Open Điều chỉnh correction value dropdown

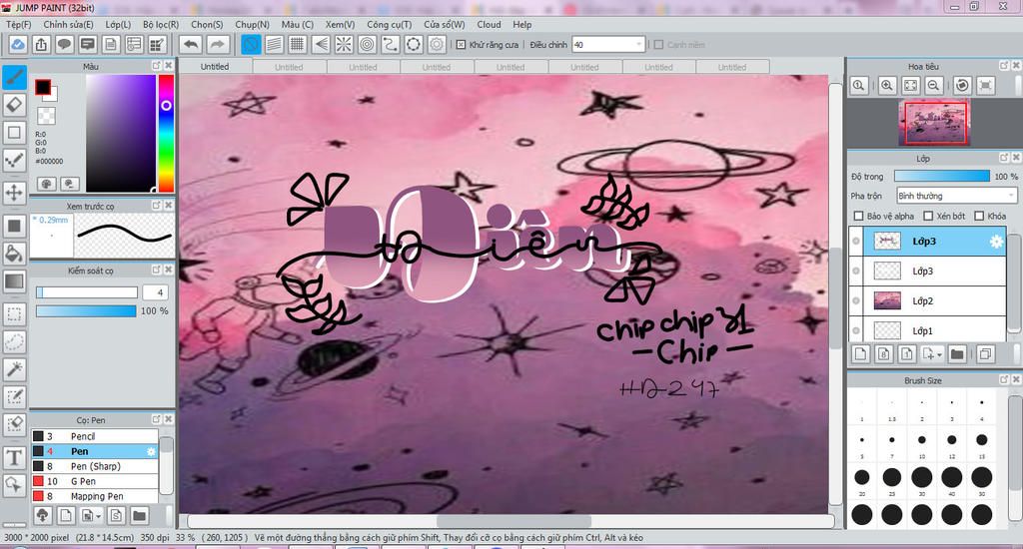[608, 44]
